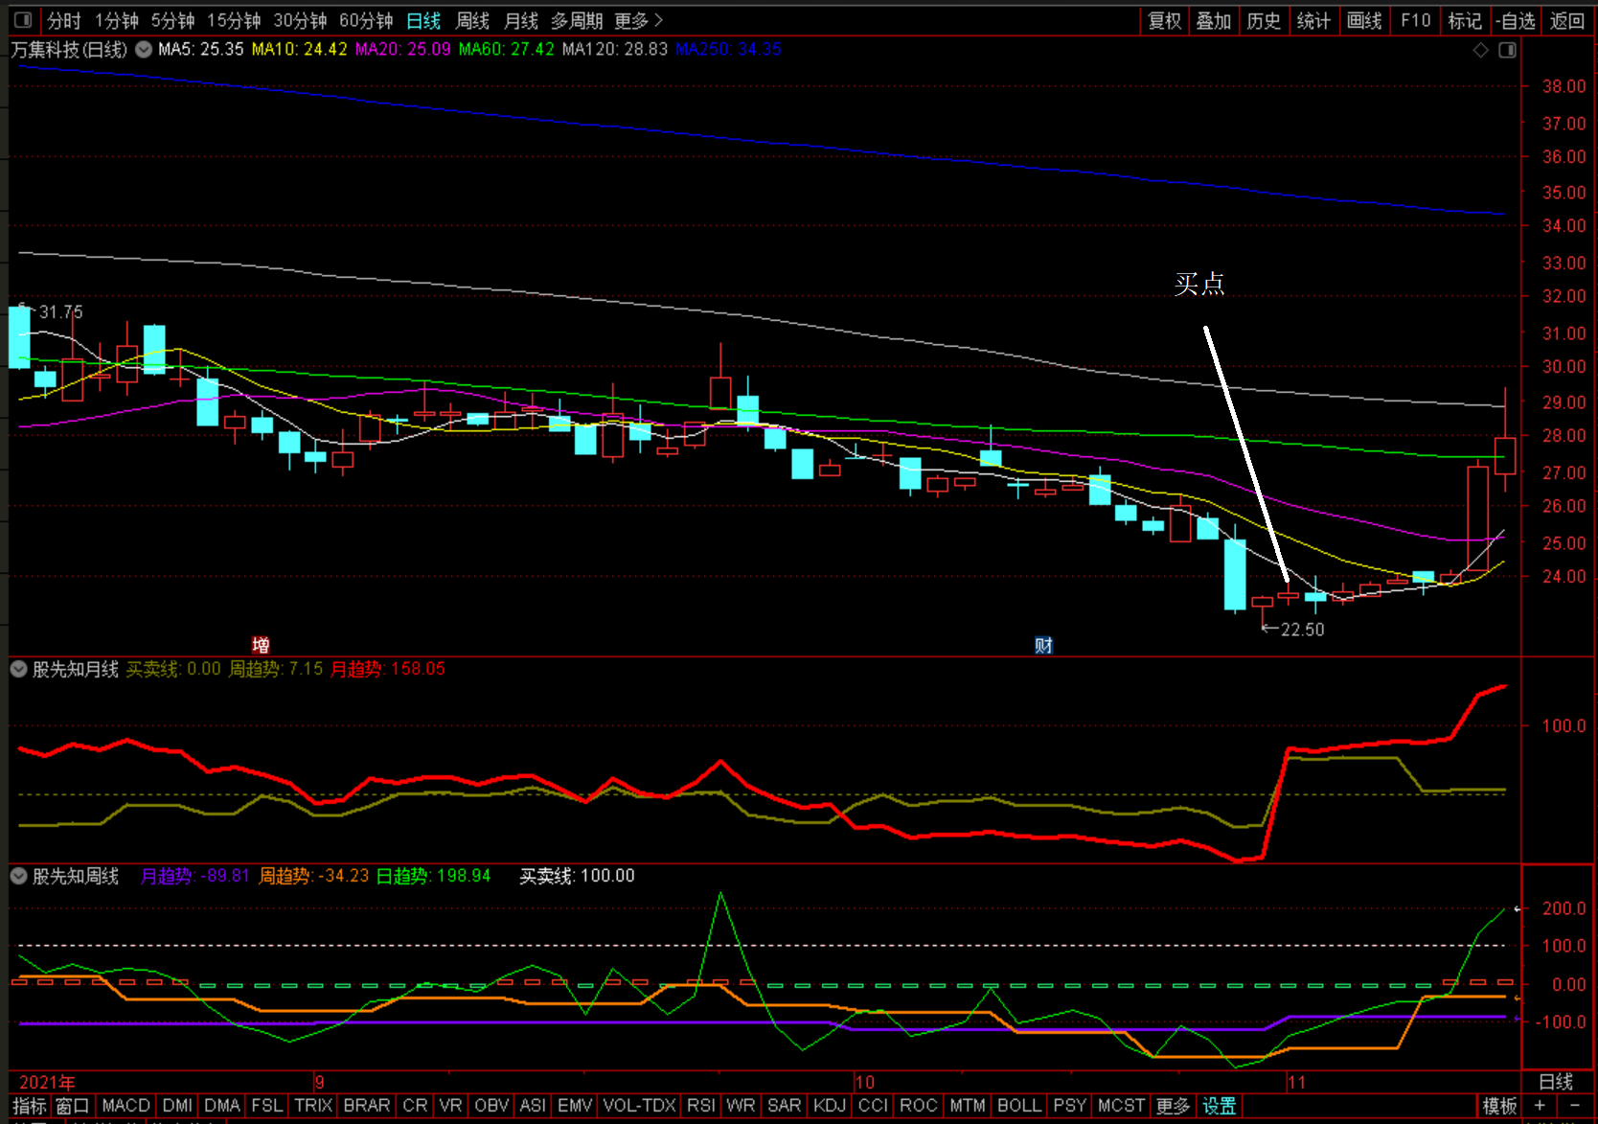Image resolution: width=1598 pixels, height=1124 pixels.
Task: Select the DMI indicator tab
Action: coord(177,1106)
